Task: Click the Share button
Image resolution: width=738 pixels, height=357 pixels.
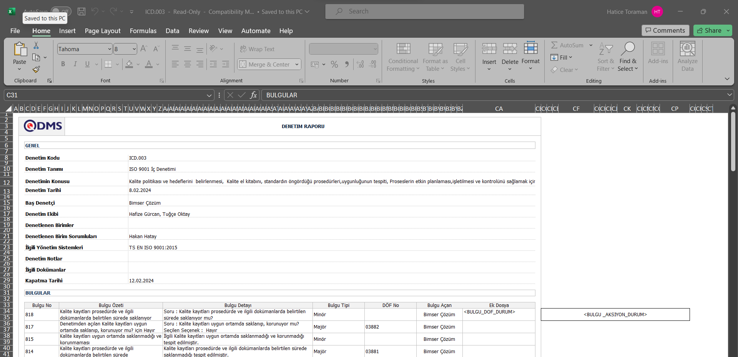Action: 709,30
